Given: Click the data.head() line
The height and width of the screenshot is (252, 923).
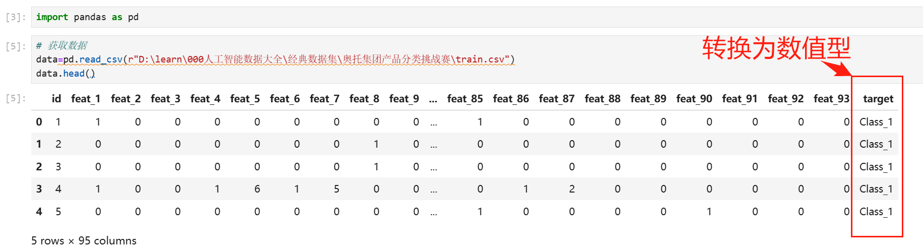Looking at the screenshot, I should pyautogui.click(x=66, y=74).
